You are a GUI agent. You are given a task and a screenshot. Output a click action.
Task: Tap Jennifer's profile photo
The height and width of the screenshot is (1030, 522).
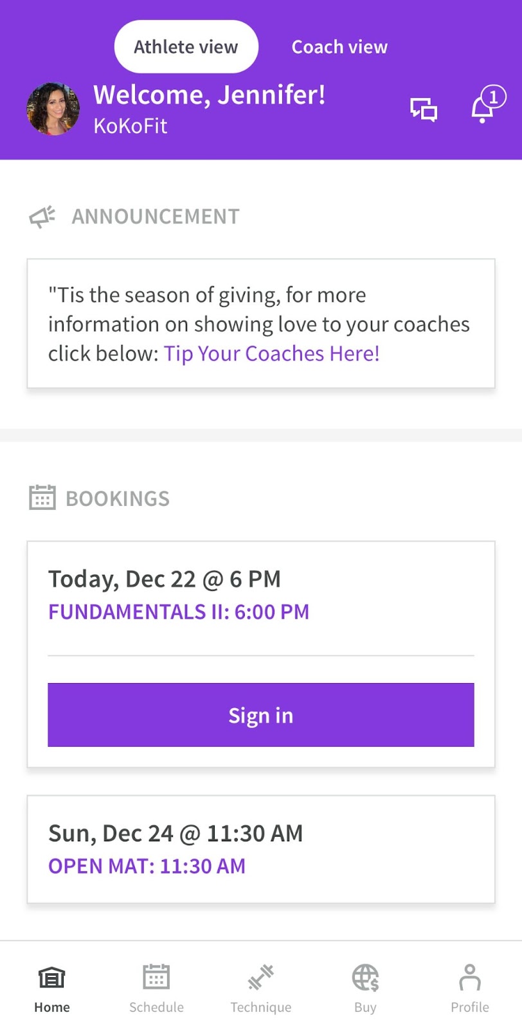(x=53, y=109)
